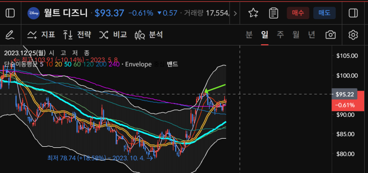Screen dimensions: 368x173
Task: Toggle the left sidebar panel icon
Action: [x=10, y=13]
